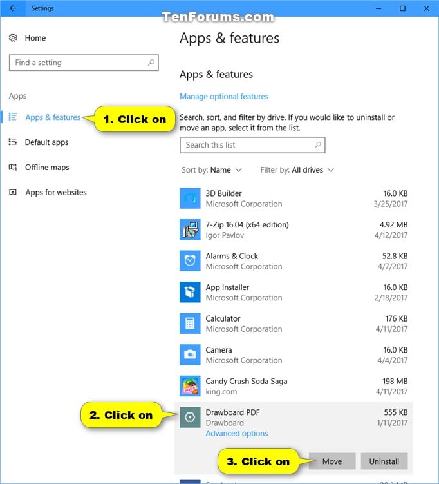Select App Installer entry
The width and height of the screenshot is (439, 484).
(294, 293)
